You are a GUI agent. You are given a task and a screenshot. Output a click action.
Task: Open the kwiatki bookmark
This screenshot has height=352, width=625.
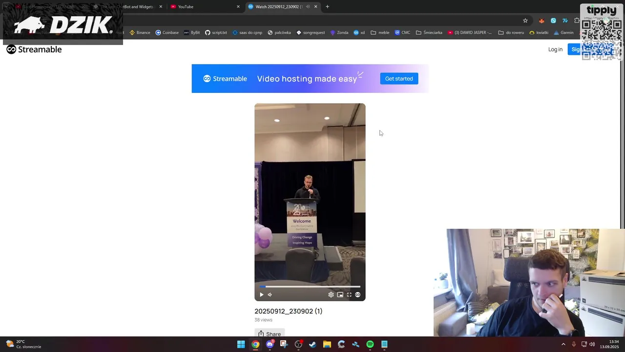coord(539,33)
